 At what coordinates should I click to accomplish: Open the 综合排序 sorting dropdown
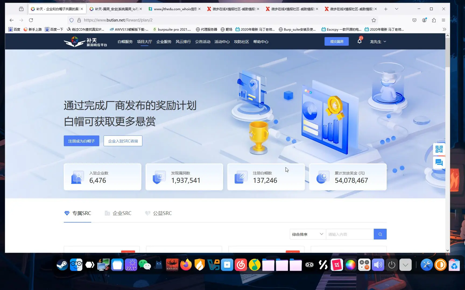(x=307, y=234)
